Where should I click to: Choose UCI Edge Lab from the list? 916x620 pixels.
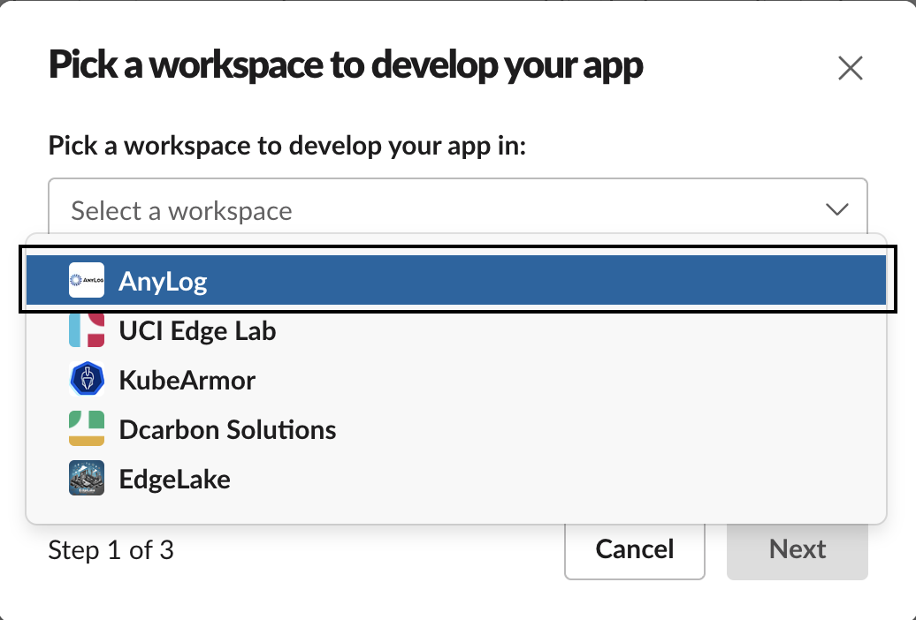point(456,329)
